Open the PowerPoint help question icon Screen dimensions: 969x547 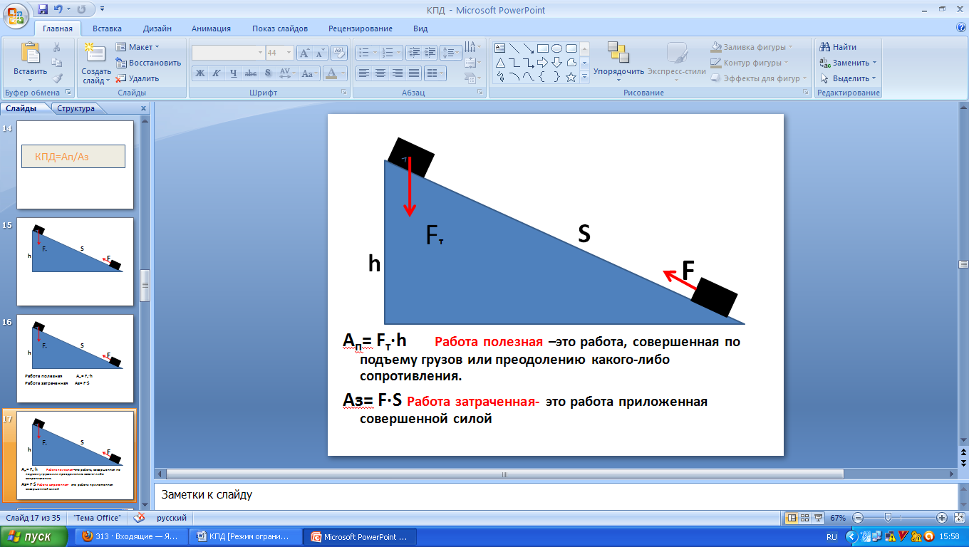[x=960, y=28]
